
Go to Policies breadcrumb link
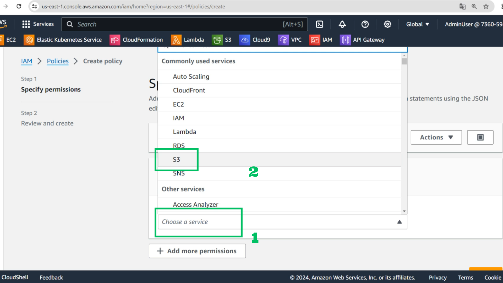click(x=58, y=61)
